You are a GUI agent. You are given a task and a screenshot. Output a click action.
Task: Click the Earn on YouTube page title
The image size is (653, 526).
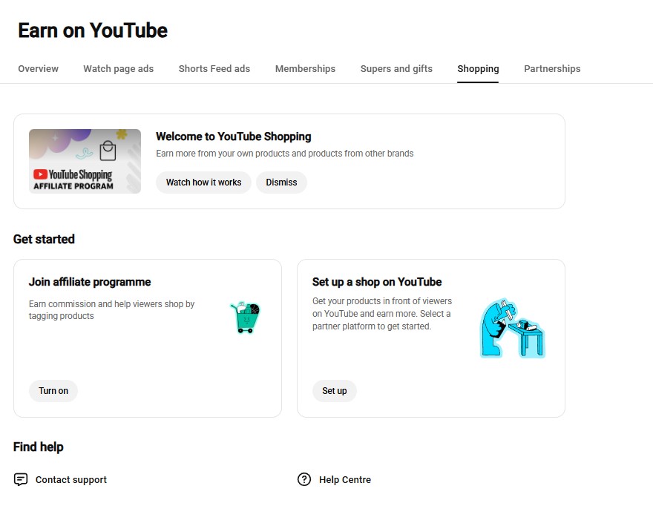(x=93, y=30)
